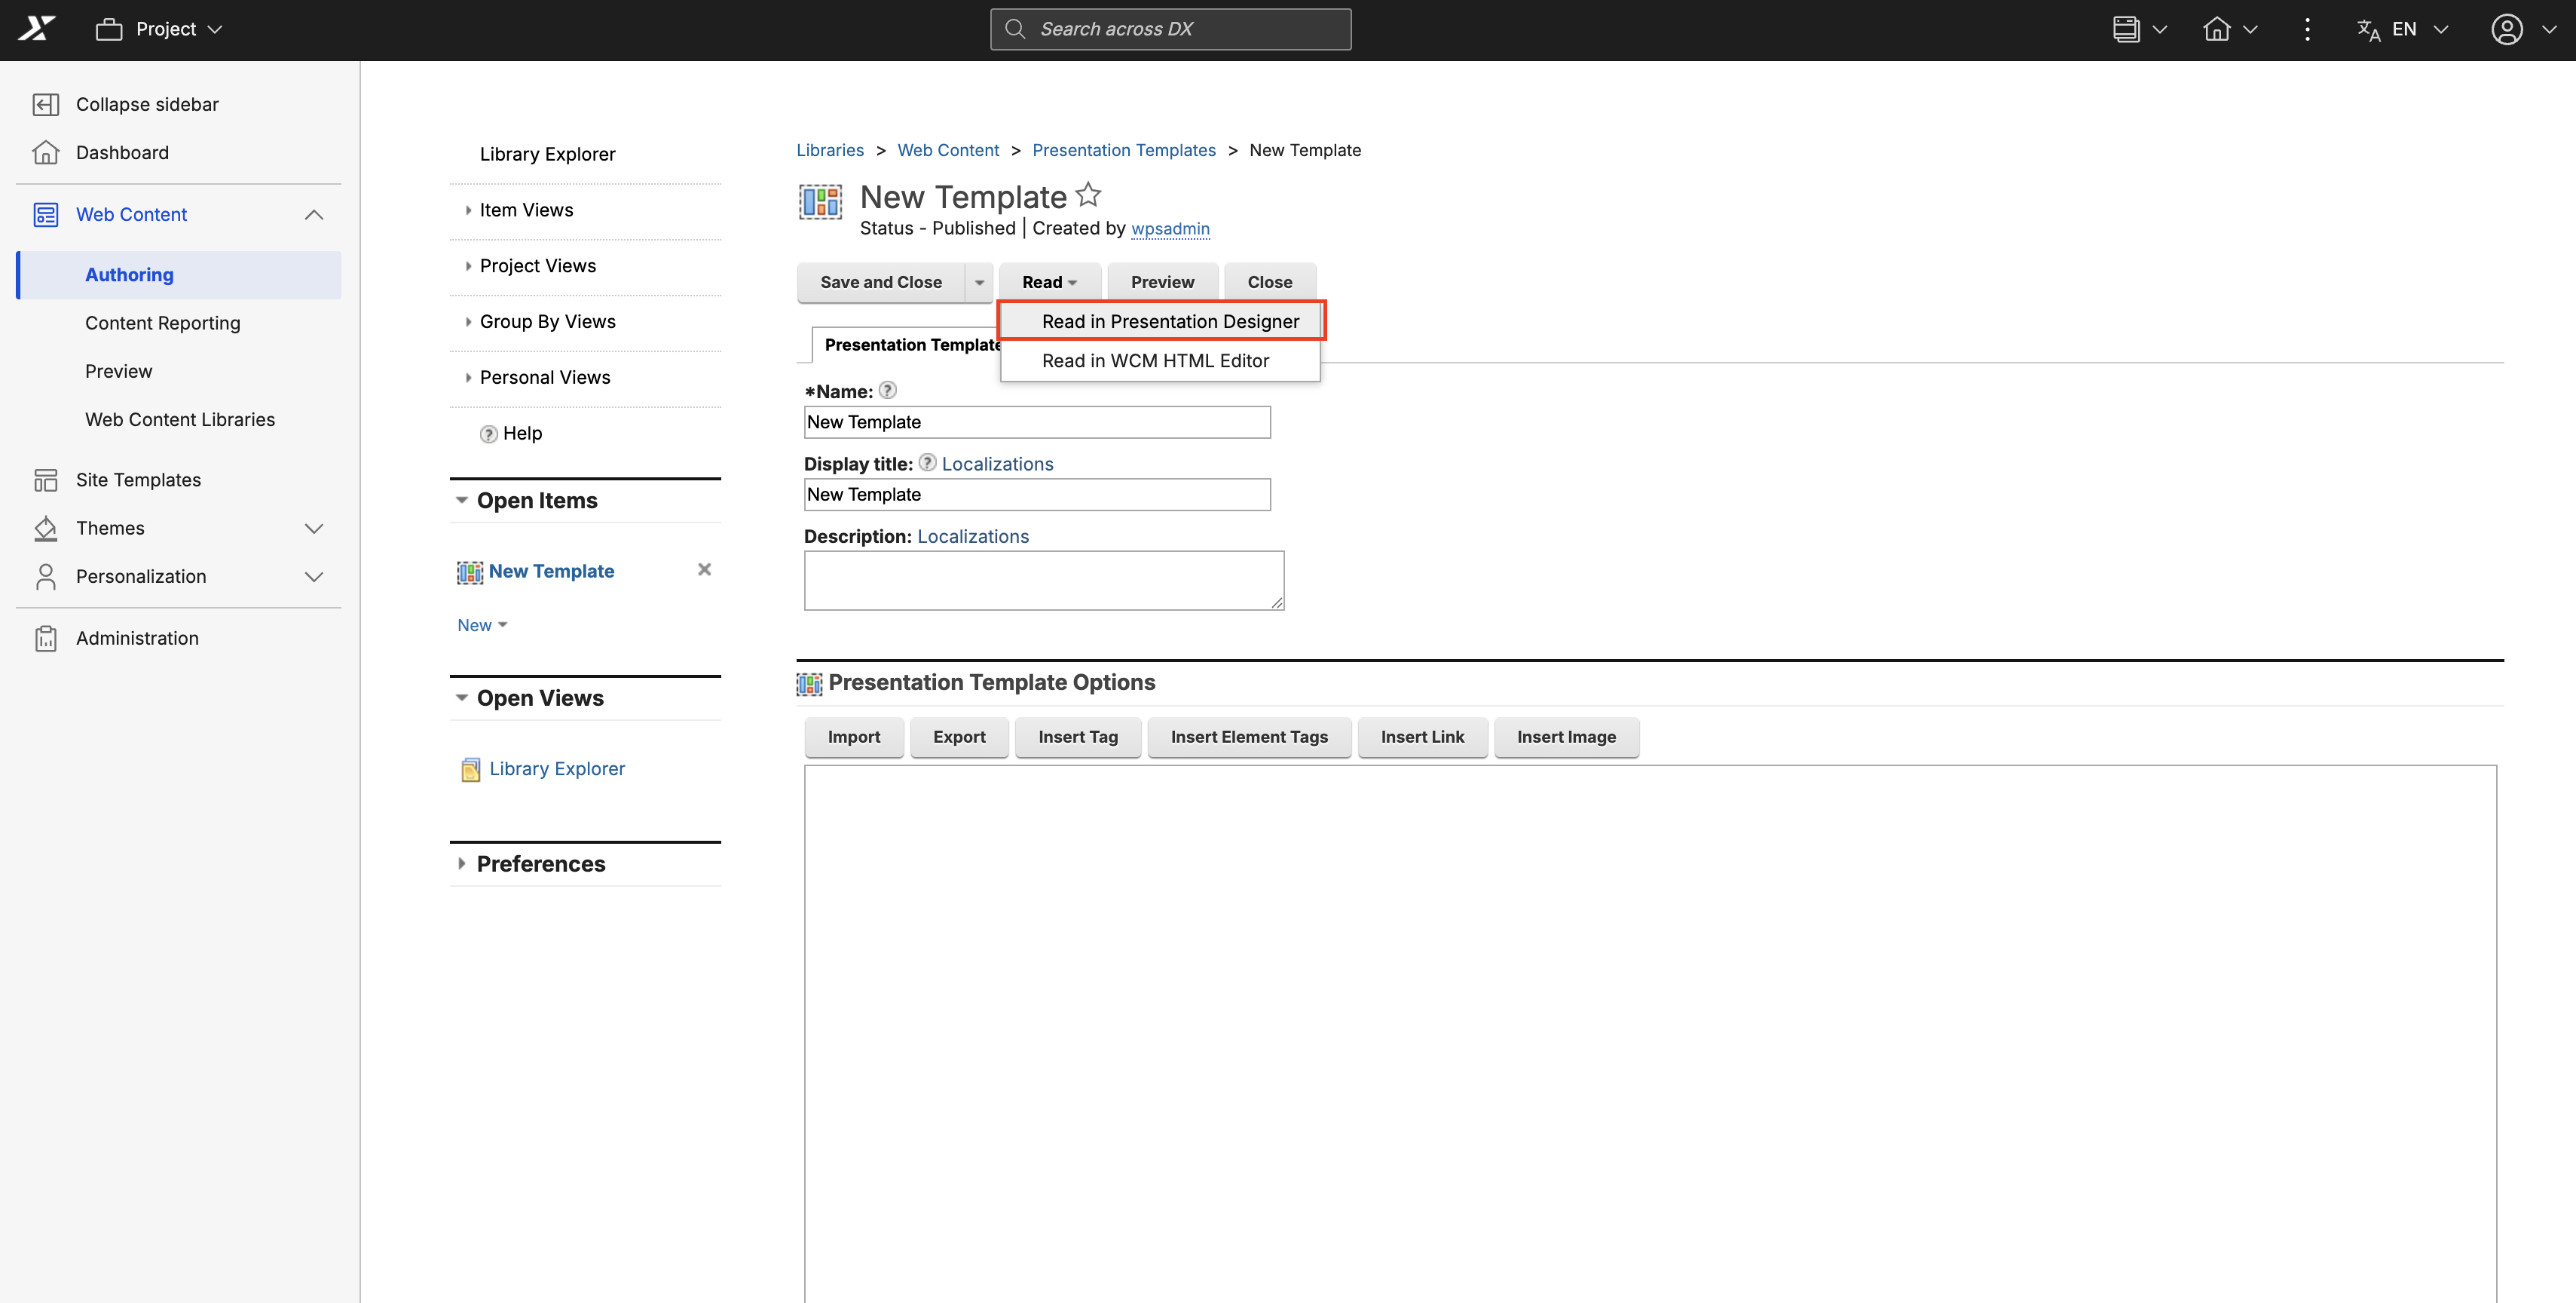
Task: Click the Project briefcase icon
Action: pos(108,29)
